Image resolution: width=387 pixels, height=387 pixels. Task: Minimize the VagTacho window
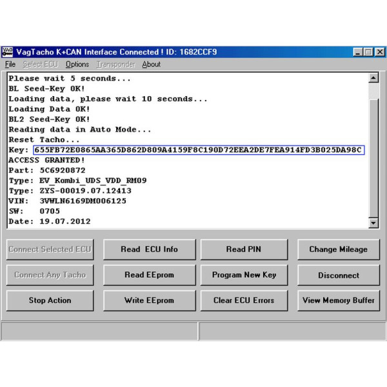[x=358, y=52]
